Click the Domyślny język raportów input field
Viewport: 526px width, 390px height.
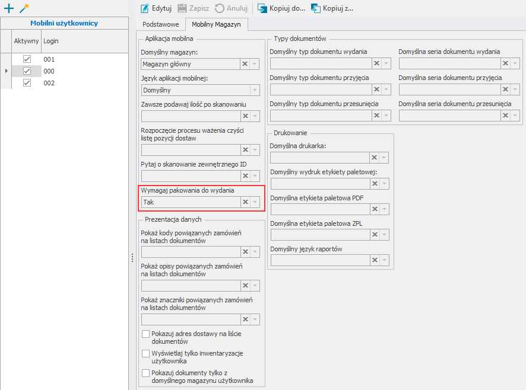pyautogui.click(x=320, y=260)
